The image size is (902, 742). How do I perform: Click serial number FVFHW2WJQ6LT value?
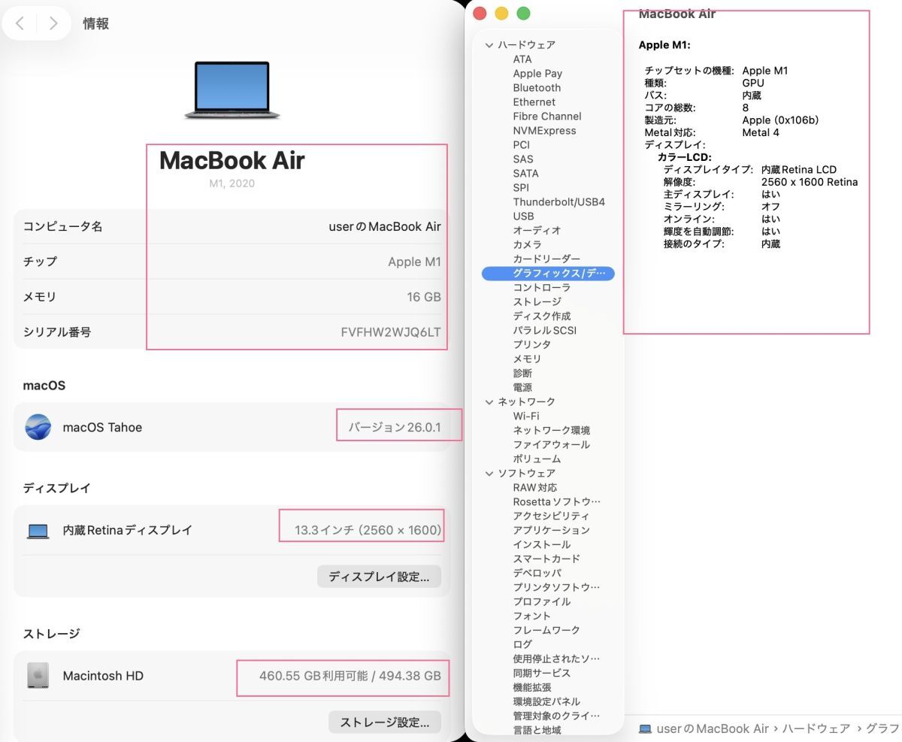click(x=391, y=332)
